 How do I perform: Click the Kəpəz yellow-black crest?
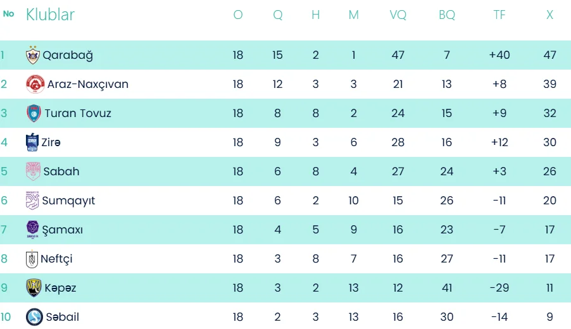point(34,288)
